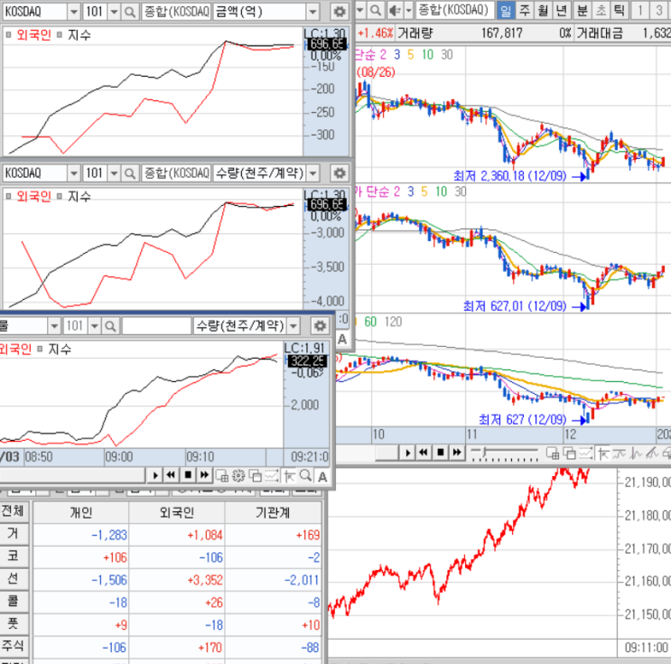Play chart replay in bottom-left panel
This screenshot has width=671, height=664.
coord(155,475)
